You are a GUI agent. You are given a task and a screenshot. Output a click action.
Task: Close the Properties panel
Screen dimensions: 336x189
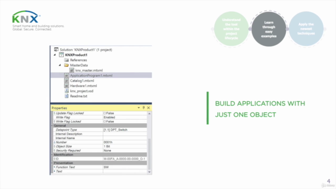click(149, 108)
